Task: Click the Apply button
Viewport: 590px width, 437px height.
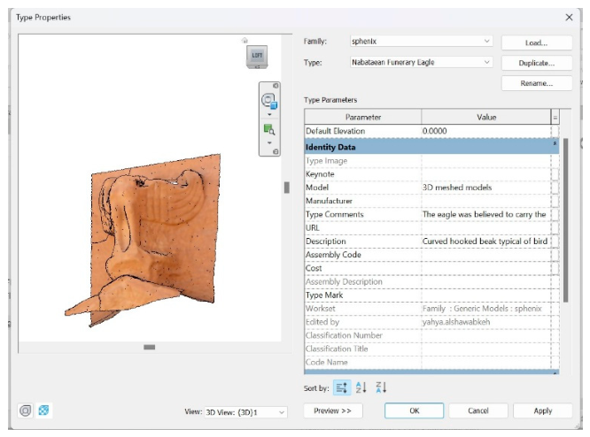Action: pyautogui.click(x=542, y=410)
